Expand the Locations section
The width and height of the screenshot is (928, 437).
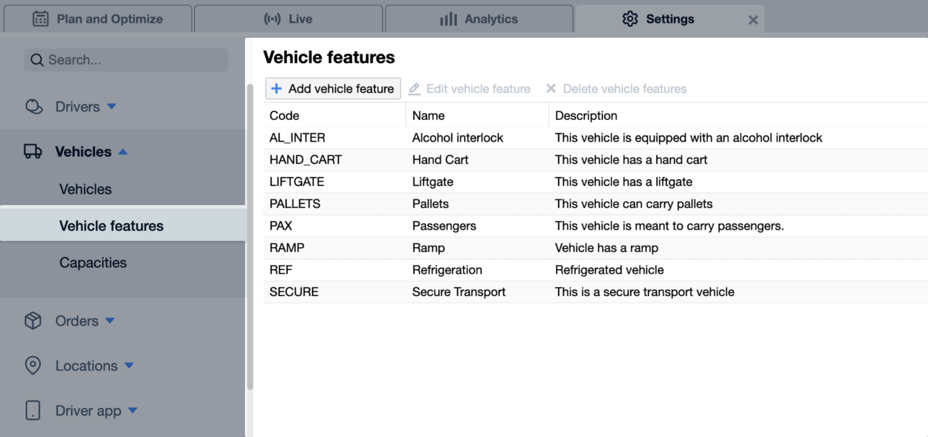pyautogui.click(x=129, y=366)
